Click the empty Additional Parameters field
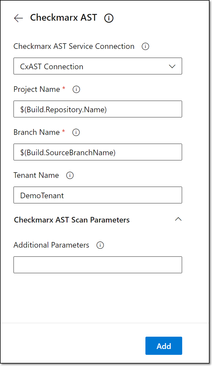Viewport: 212px width, 366px height. pyautogui.click(x=98, y=265)
